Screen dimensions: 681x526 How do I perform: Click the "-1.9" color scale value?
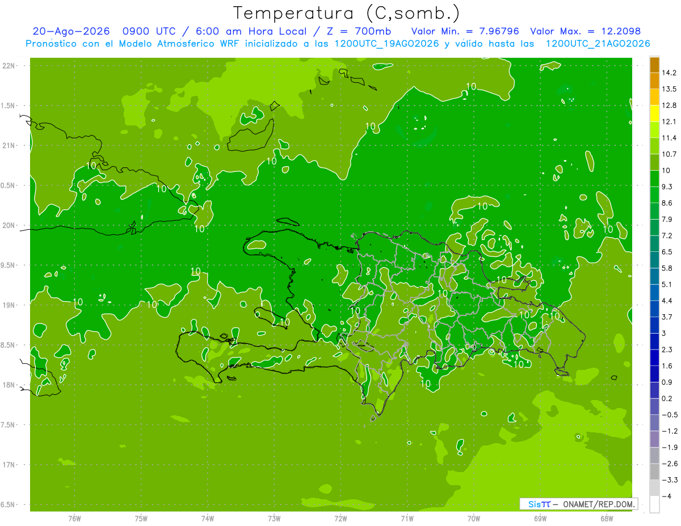click(x=669, y=447)
